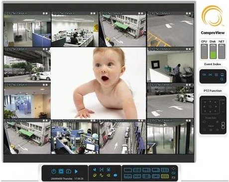Viewport: 229px width, 182px height.
Task: Click the blue speech bubble icon
Action: 115,175
